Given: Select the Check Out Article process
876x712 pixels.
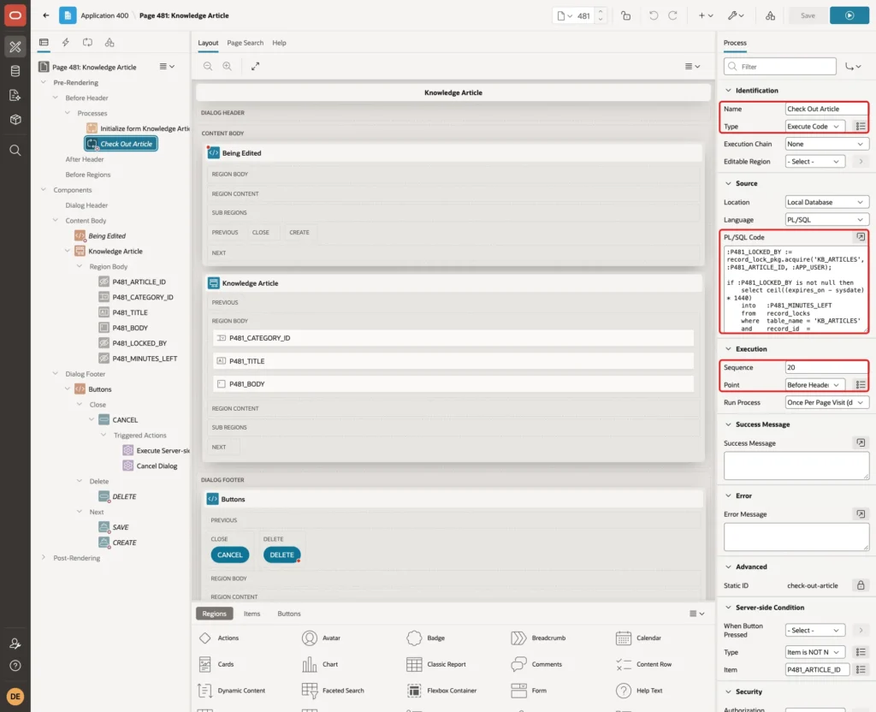Looking at the screenshot, I should coord(121,144).
